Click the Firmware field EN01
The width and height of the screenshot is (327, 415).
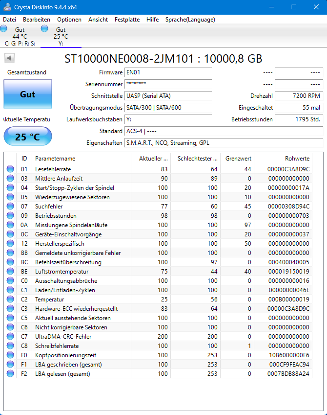tap(168, 72)
